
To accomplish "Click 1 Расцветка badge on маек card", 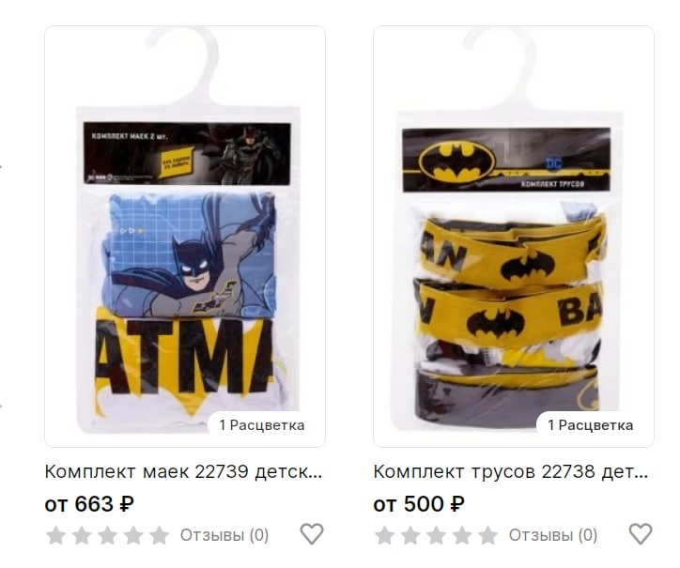I will tap(262, 425).
